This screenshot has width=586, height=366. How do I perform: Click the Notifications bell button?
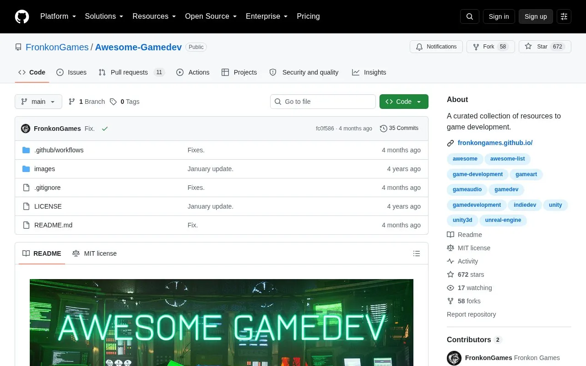436,47
